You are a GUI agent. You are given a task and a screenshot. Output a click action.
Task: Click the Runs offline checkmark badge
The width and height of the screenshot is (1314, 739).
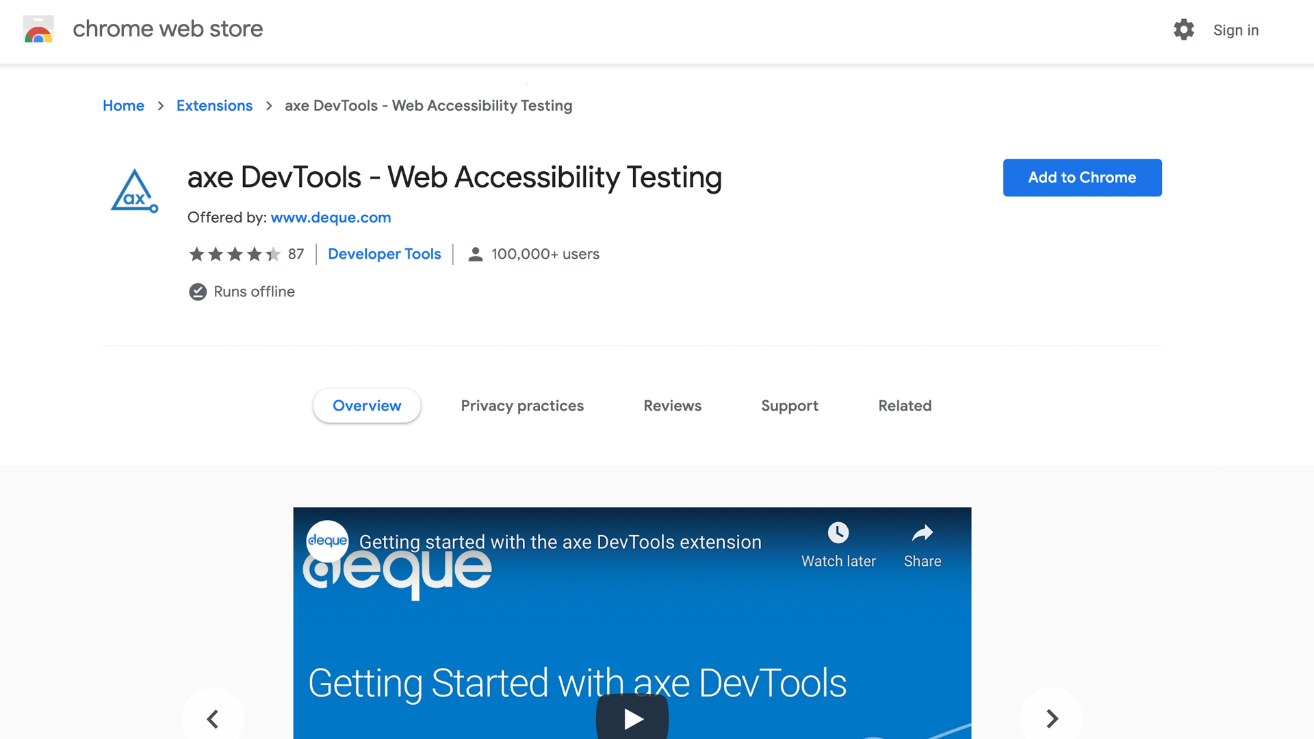coord(197,291)
